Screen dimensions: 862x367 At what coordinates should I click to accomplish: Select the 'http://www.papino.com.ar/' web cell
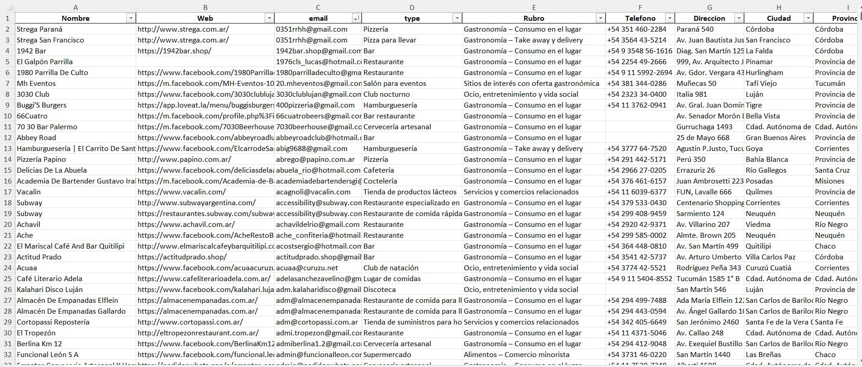click(205, 159)
